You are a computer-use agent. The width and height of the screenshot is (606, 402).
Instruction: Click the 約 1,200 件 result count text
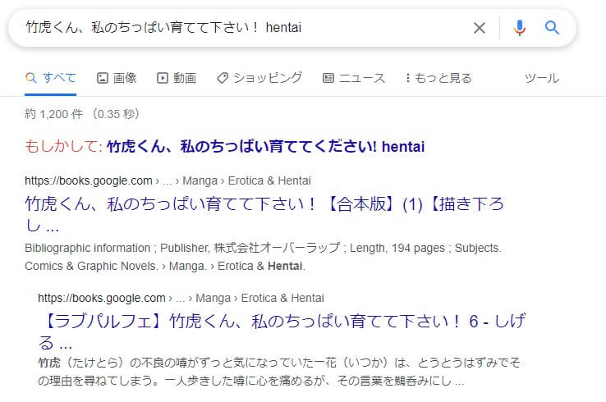pos(82,114)
